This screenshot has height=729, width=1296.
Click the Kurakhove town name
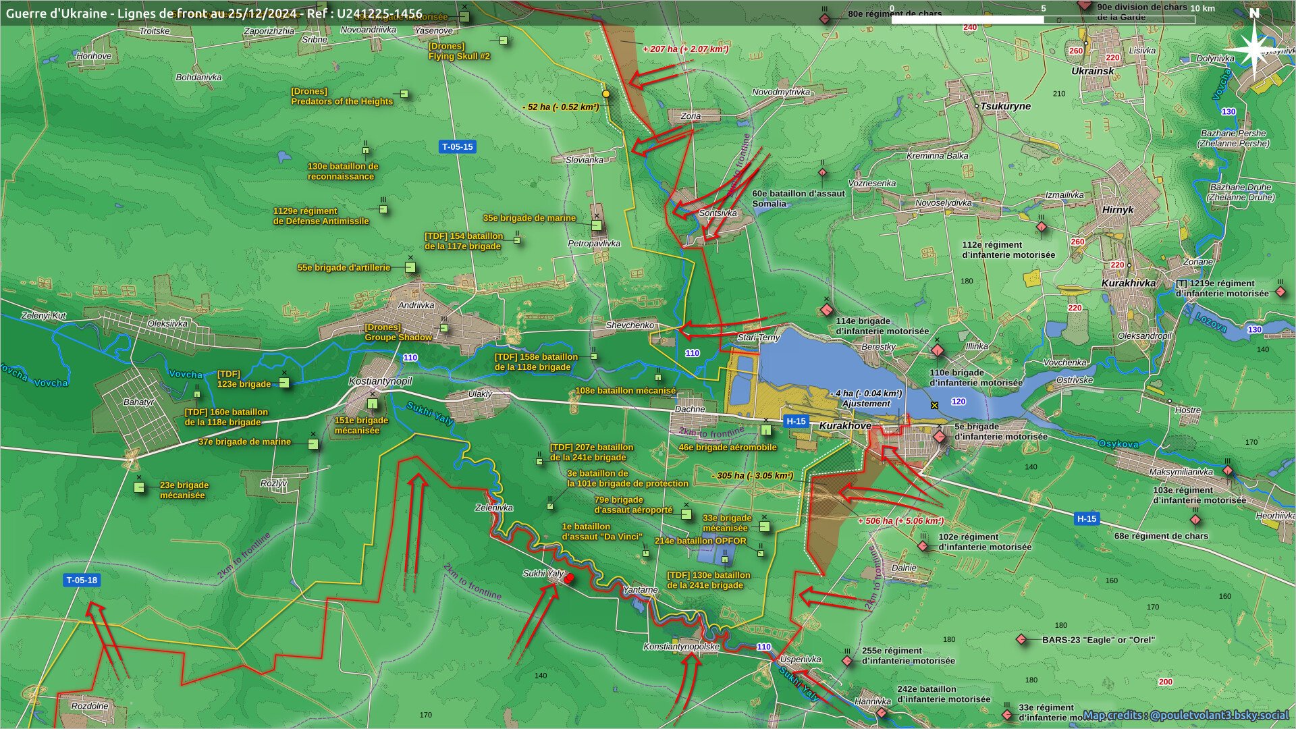[845, 426]
